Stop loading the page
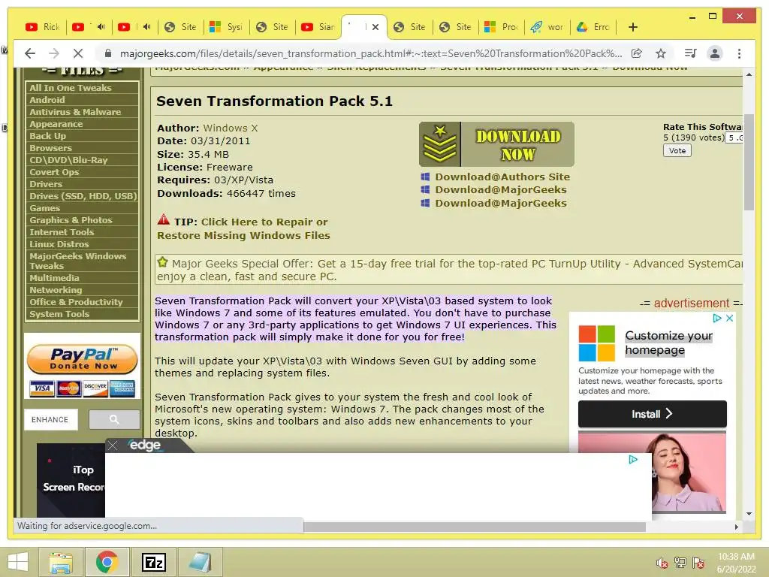This screenshot has width=769, height=577. [78, 53]
